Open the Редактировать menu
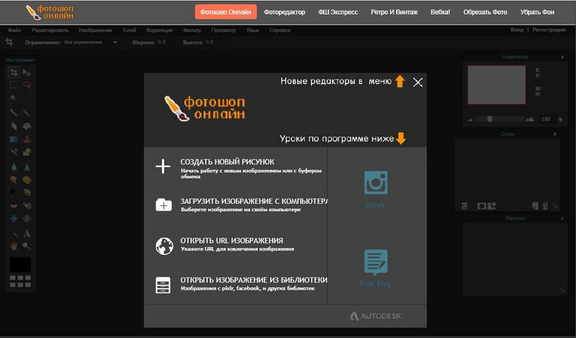 click(50, 30)
